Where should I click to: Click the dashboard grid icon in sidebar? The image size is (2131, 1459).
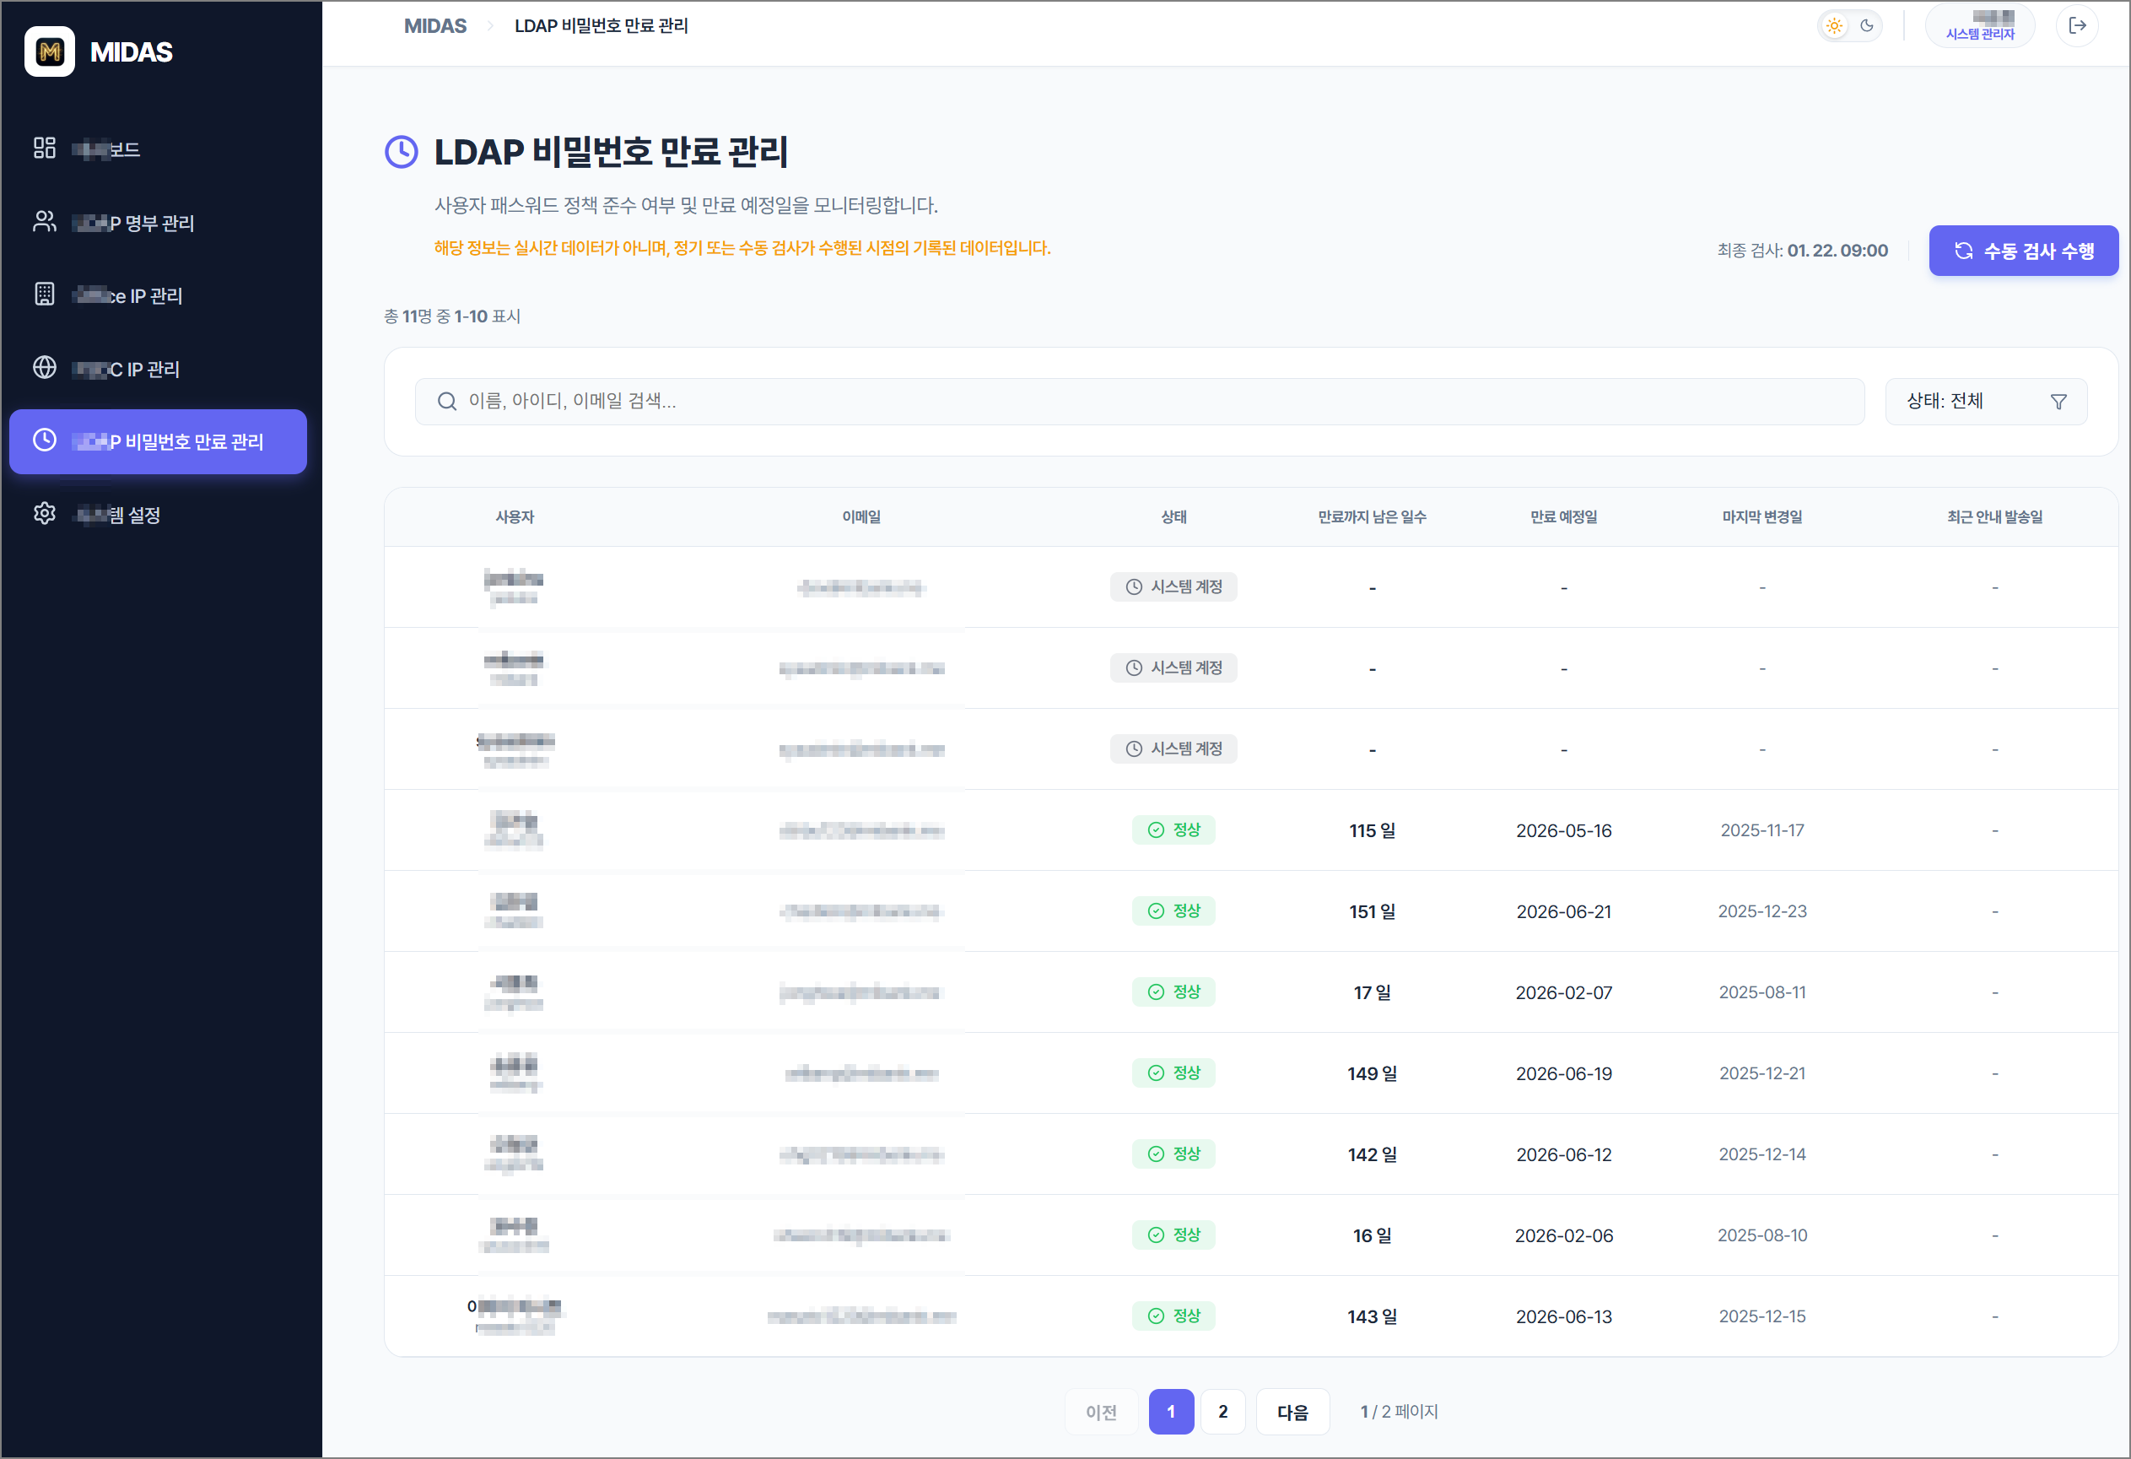pyautogui.click(x=44, y=148)
